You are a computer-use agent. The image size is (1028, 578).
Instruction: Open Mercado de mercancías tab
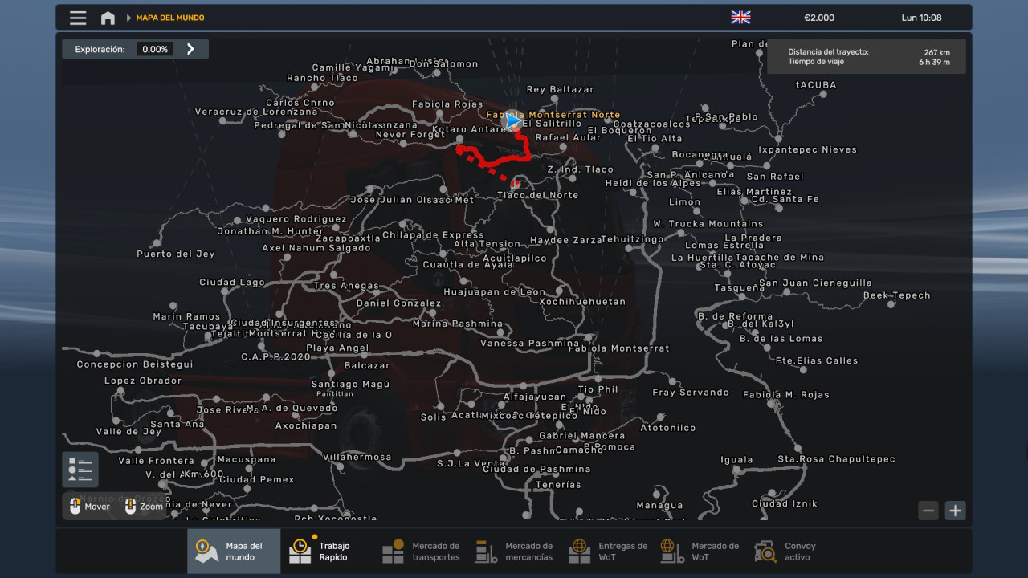(514, 552)
